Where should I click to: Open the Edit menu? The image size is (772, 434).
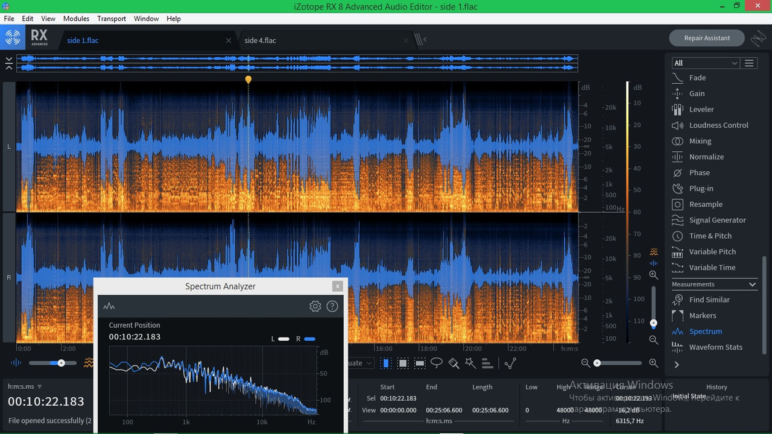click(x=28, y=19)
